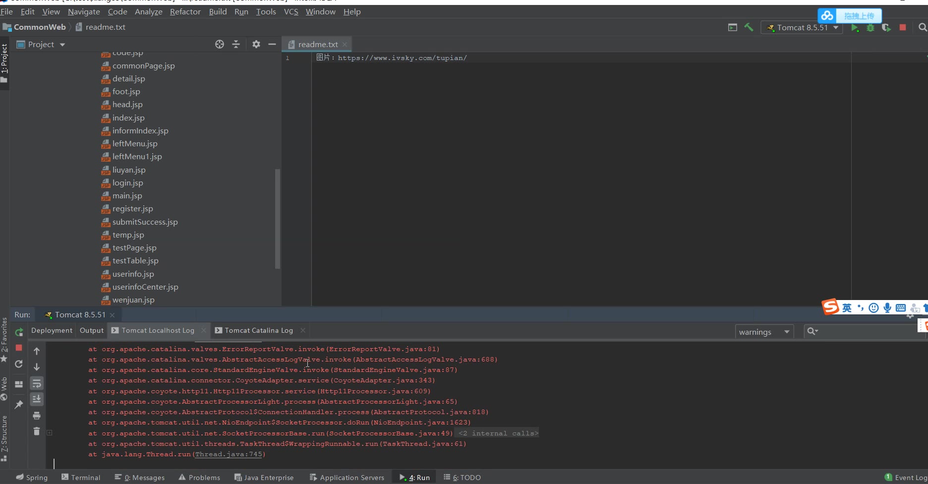The height and width of the screenshot is (484, 928).
Task: Print the console output with the printer icon
Action: [37, 416]
